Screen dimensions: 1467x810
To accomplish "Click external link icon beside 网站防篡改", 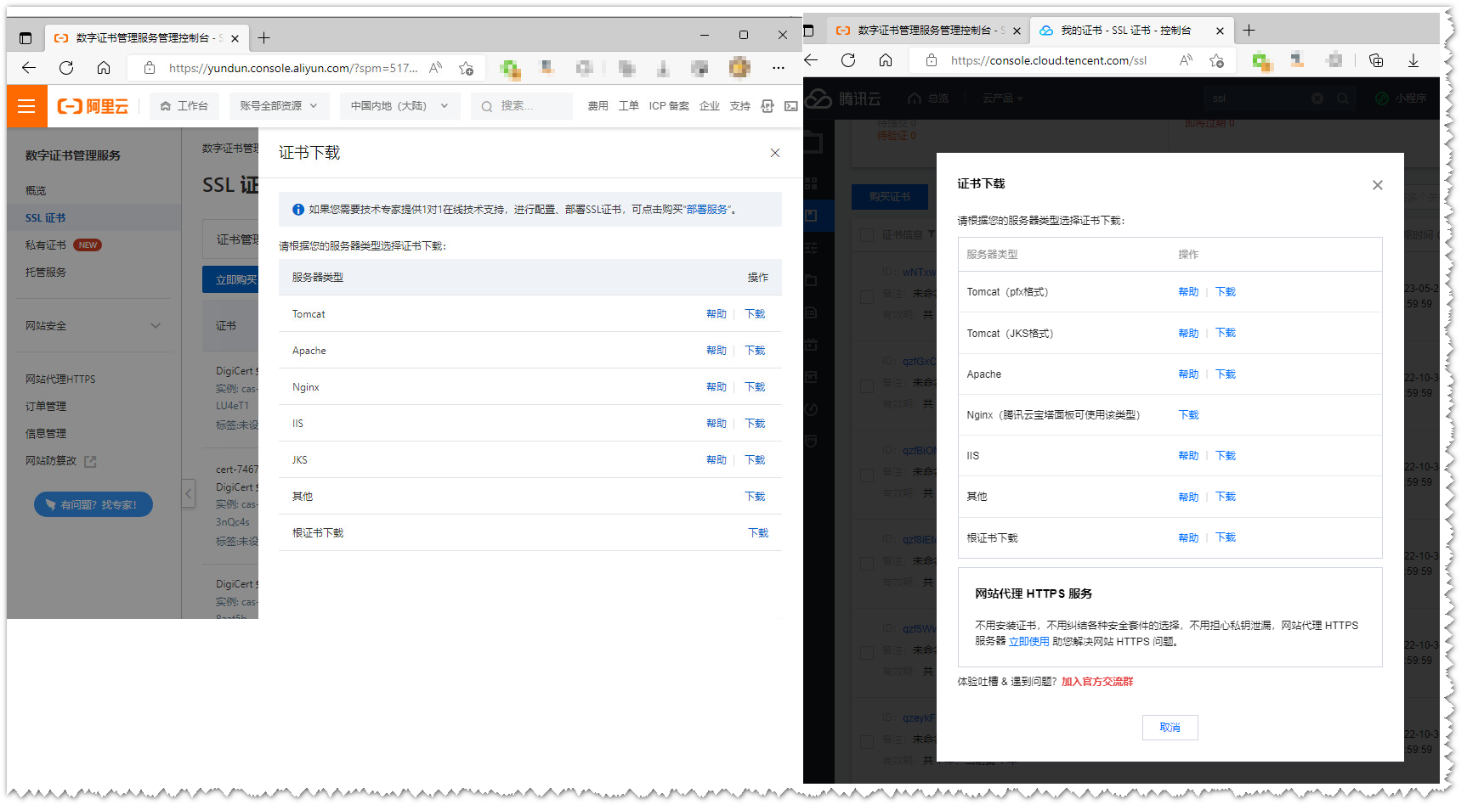I will point(90,461).
